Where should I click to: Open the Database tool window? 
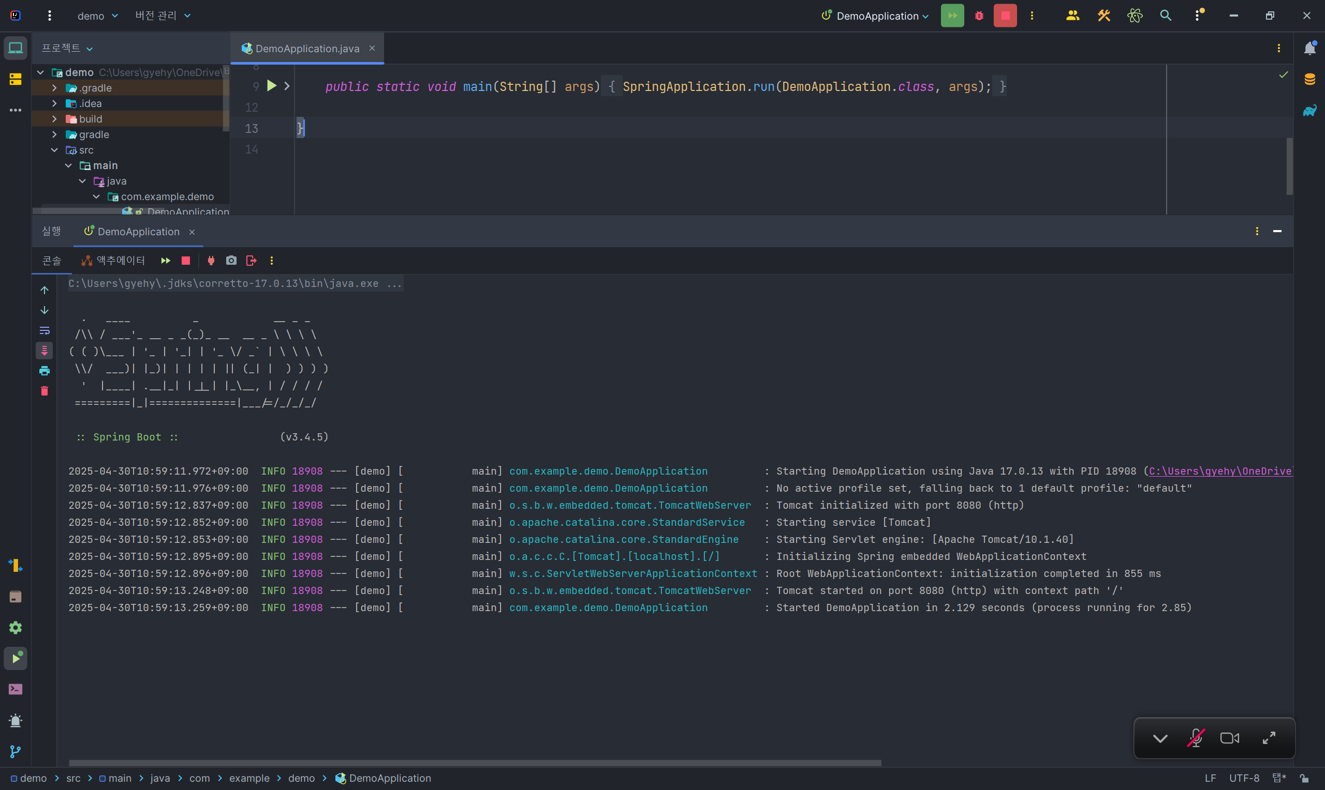(1309, 80)
